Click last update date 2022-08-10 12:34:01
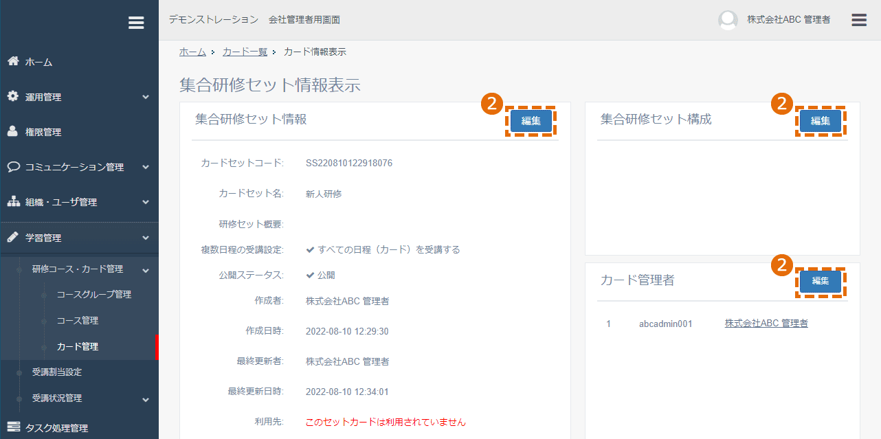Screen dimensions: 881x439 click(x=347, y=392)
